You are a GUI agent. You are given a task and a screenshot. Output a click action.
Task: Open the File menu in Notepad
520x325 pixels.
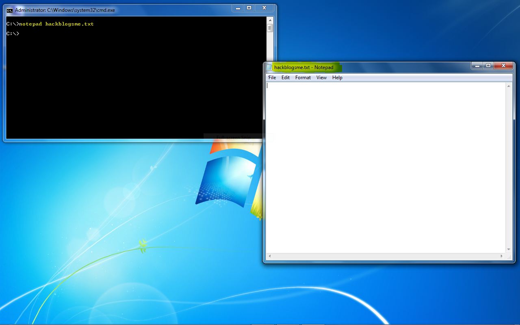[x=272, y=78]
